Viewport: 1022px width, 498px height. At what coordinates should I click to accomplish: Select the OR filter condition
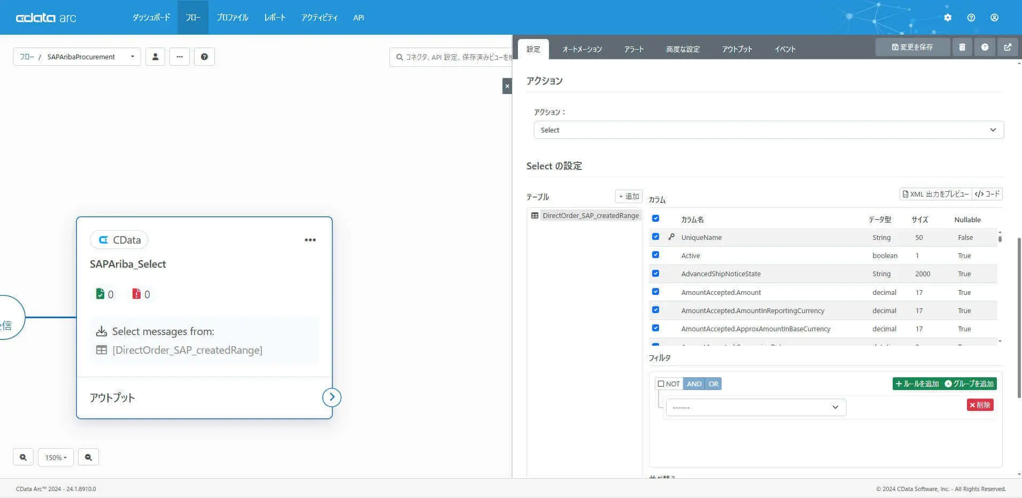pos(714,384)
